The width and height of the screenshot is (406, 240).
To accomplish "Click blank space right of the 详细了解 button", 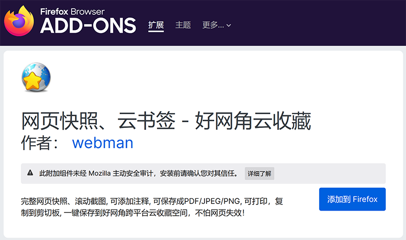I will (x=330, y=174).
